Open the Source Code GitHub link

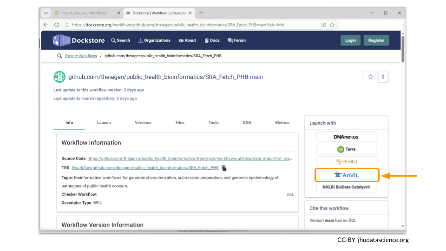pos(190,159)
